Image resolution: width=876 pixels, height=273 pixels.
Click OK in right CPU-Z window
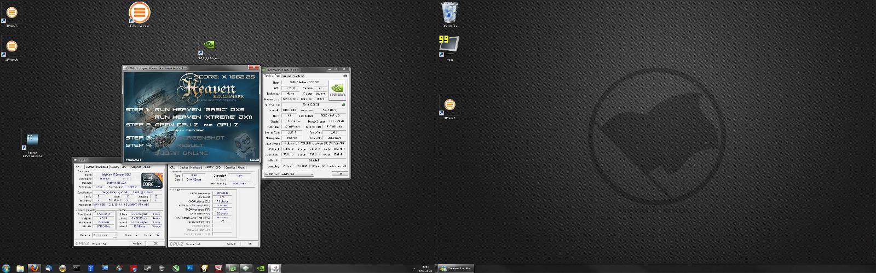tap(250, 244)
